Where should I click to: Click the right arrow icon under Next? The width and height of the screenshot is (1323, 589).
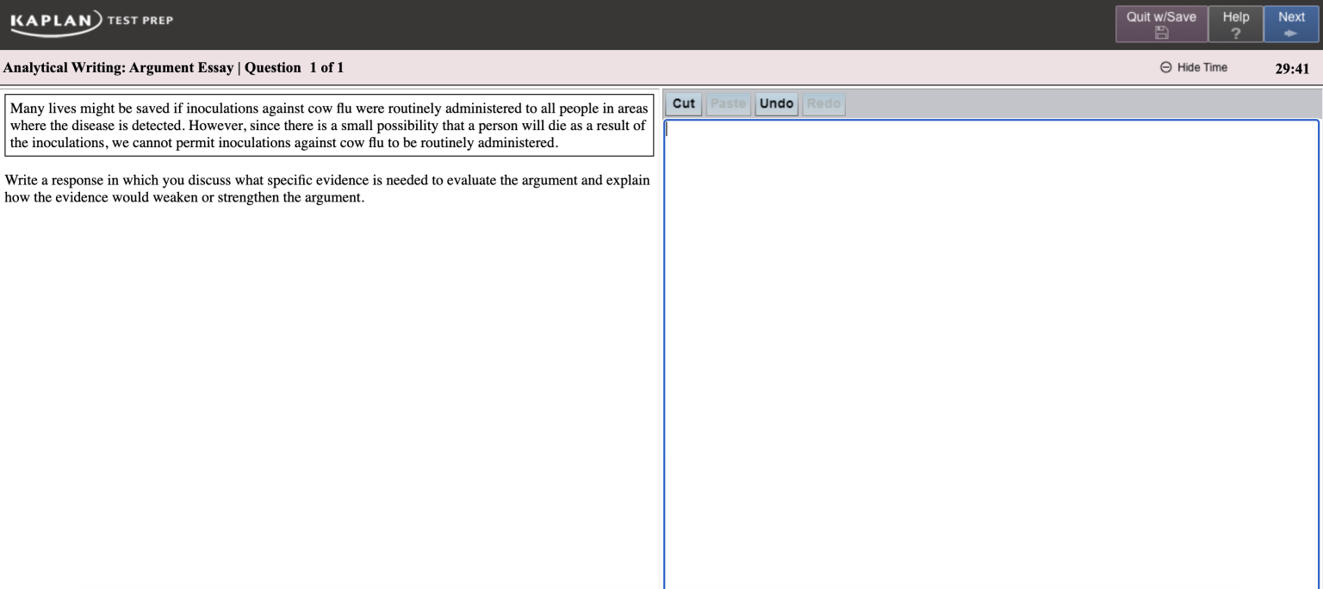click(x=1290, y=33)
